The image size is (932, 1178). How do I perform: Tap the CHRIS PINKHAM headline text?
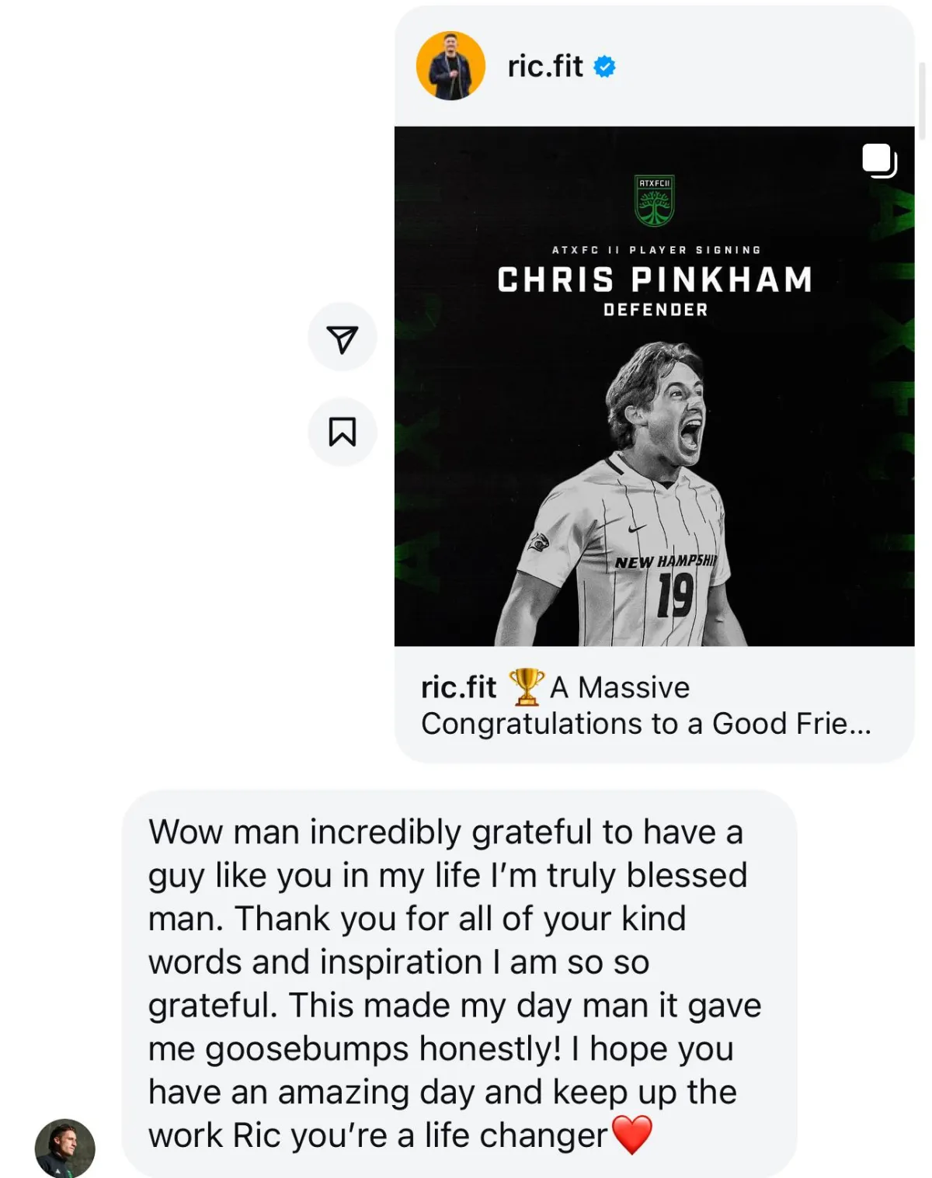[x=655, y=280]
